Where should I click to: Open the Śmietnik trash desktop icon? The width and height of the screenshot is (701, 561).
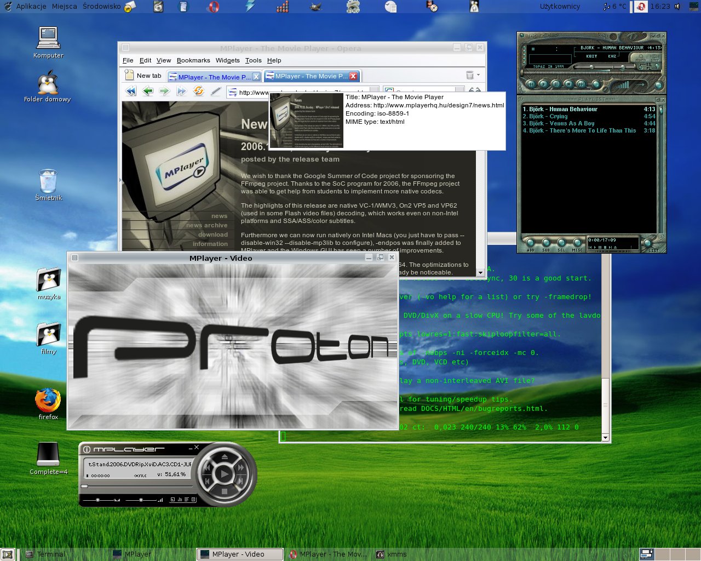[x=48, y=185]
